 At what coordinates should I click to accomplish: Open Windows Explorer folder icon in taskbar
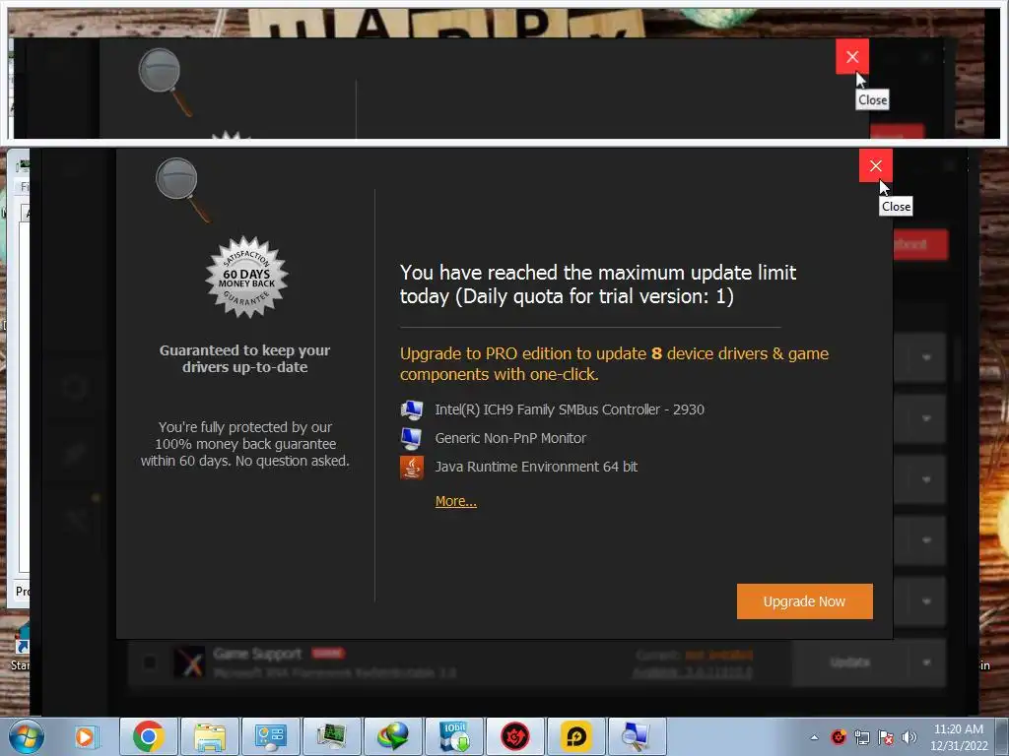coord(210,736)
